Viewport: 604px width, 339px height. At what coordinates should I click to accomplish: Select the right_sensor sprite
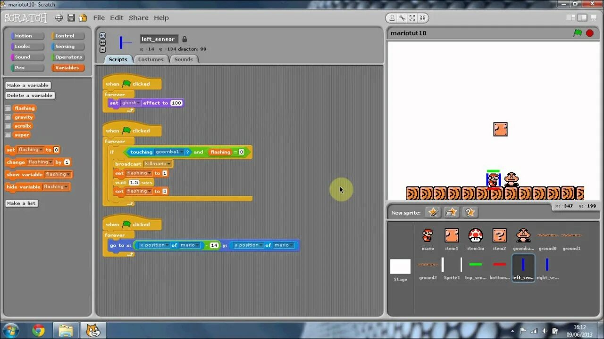click(547, 268)
